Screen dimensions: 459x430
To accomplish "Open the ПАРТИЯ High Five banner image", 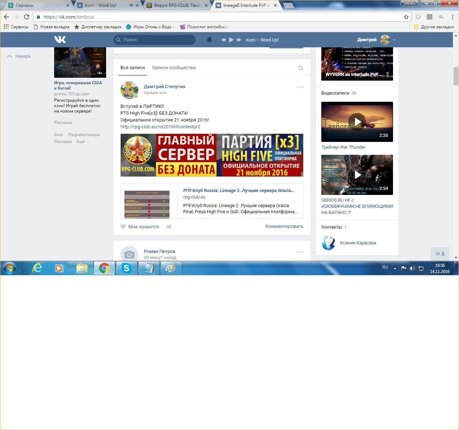I will tap(212, 155).
